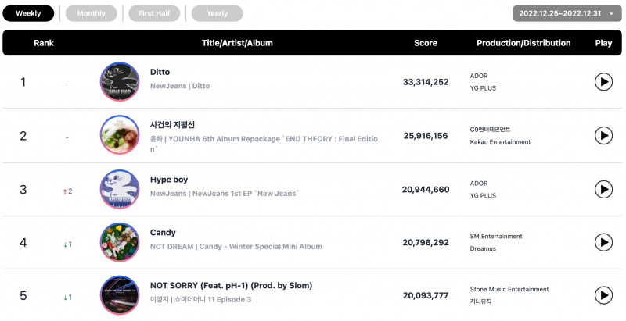Switch to the Monthly chart tab

(x=91, y=13)
